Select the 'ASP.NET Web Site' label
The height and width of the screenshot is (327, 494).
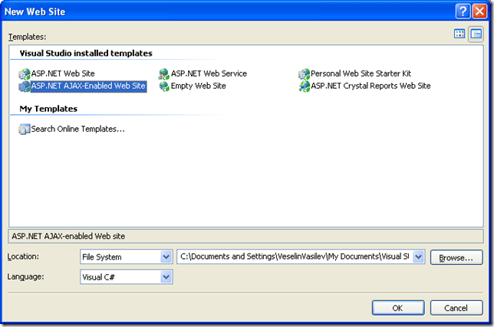point(63,74)
